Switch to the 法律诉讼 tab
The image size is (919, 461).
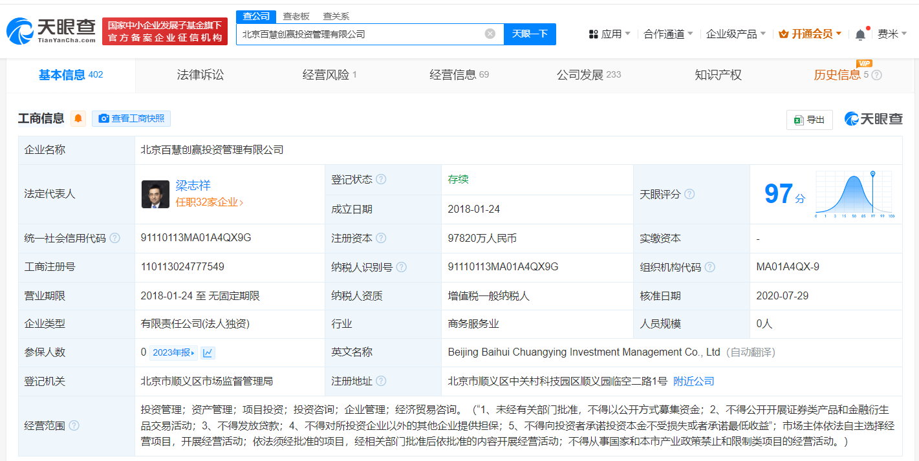200,75
